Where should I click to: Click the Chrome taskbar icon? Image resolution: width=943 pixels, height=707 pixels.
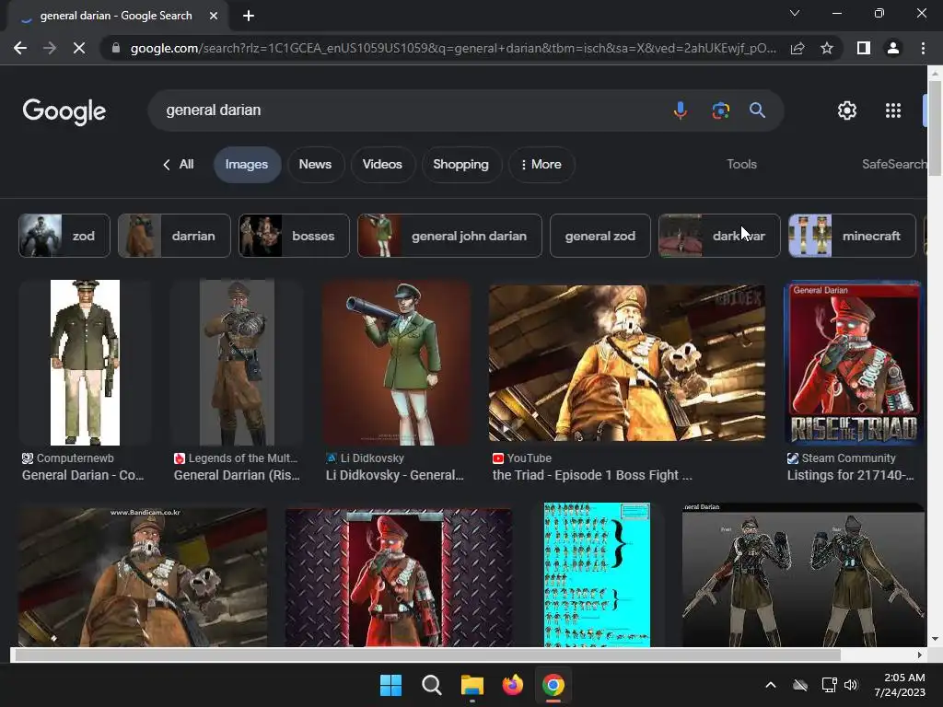pyautogui.click(x=553, y=685)
